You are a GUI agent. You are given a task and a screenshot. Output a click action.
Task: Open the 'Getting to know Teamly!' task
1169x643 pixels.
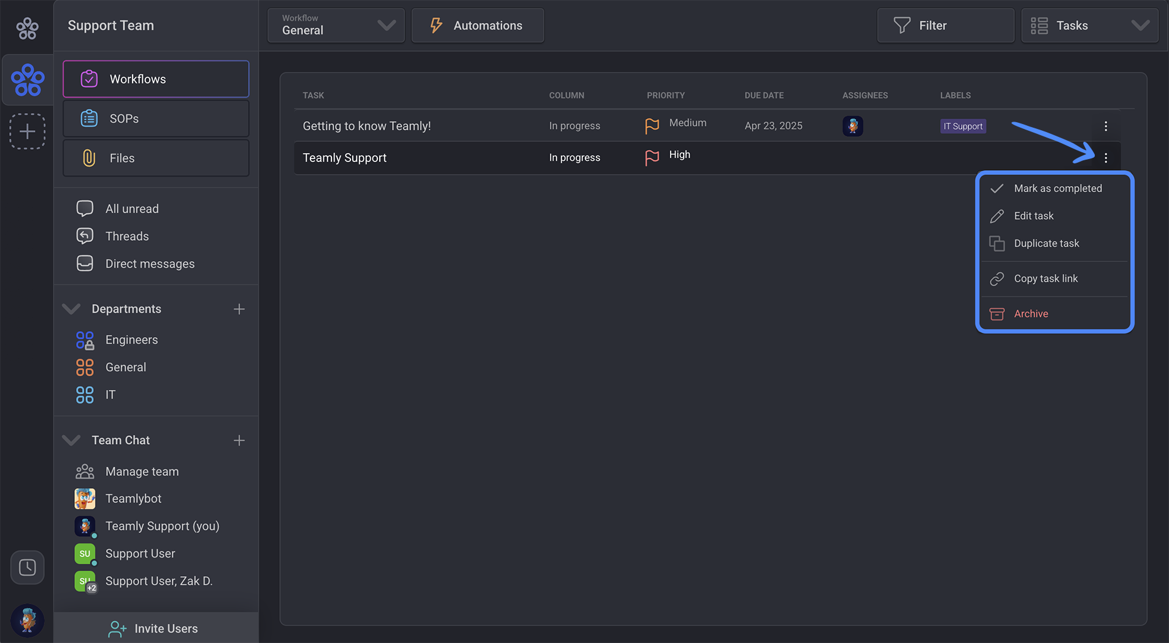366,126
